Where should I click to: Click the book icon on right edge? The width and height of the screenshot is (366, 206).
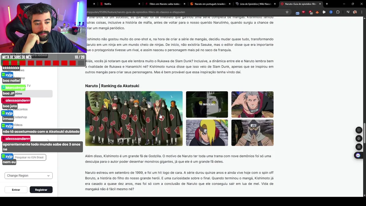tap(359, 130)
